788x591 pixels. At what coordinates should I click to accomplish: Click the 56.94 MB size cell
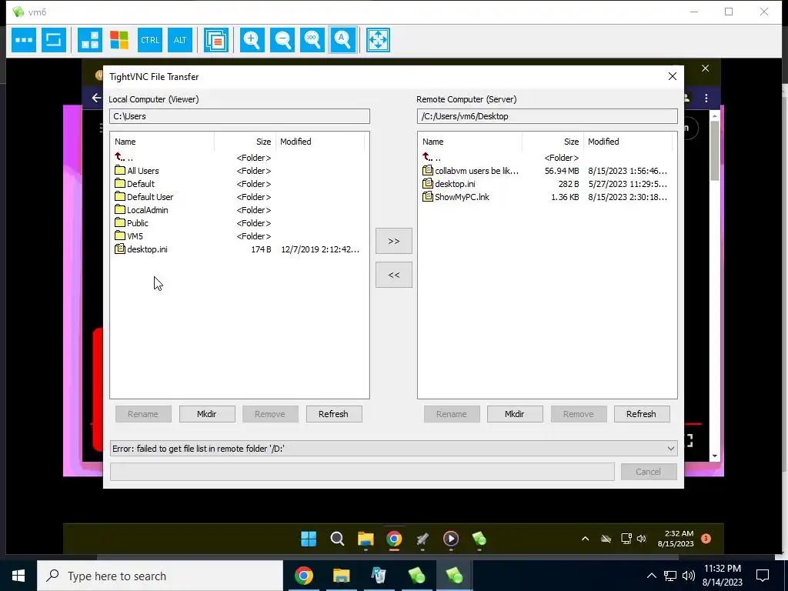click(x=561, y=171)
